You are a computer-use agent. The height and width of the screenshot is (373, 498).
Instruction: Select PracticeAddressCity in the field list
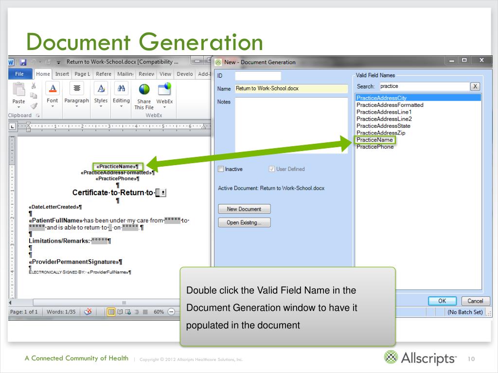click(x=418, y=98)
